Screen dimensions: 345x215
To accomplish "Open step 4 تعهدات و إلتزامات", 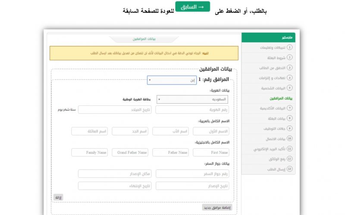I will pos(268,78).
